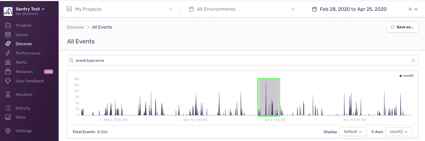The height and width of the screenshot is (141, 425).
Task: Go to Stats in sidebar
Action: click(x=21, y=117)
